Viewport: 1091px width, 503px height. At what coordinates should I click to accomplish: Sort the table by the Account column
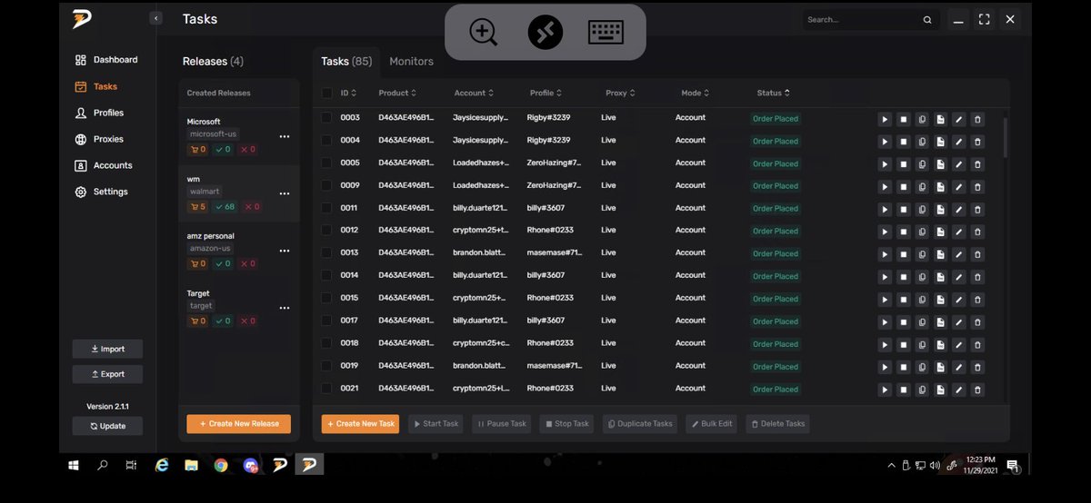(475, 93)
